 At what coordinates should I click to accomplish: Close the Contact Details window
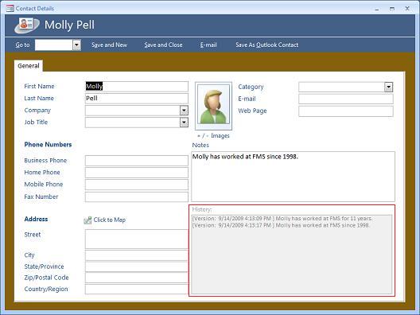click(407, 9)
